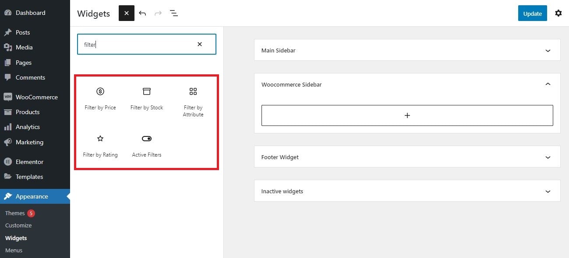
Task: Open the Customize submenu link
Action: pos(18,225)
